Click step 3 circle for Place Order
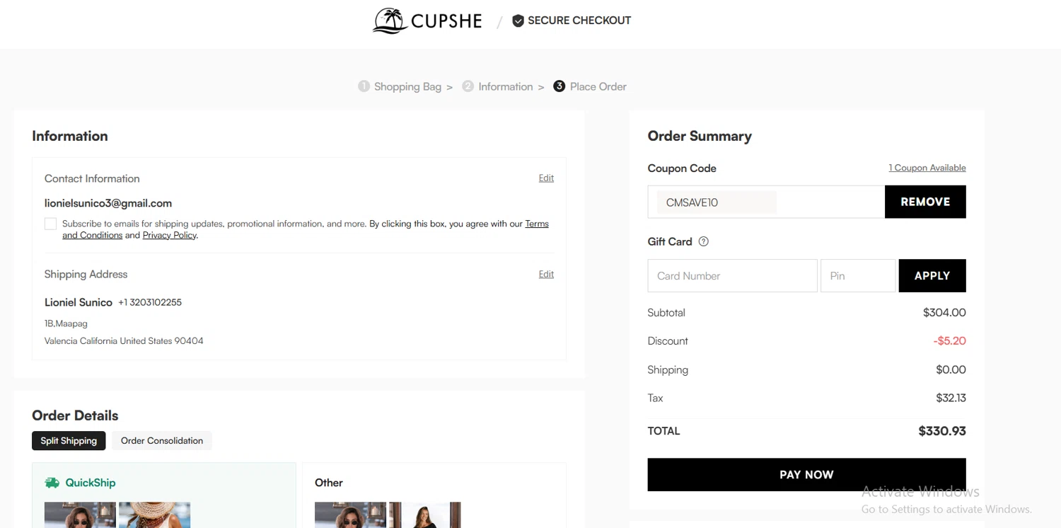1061x528 pixels. [x=559, y=86]
